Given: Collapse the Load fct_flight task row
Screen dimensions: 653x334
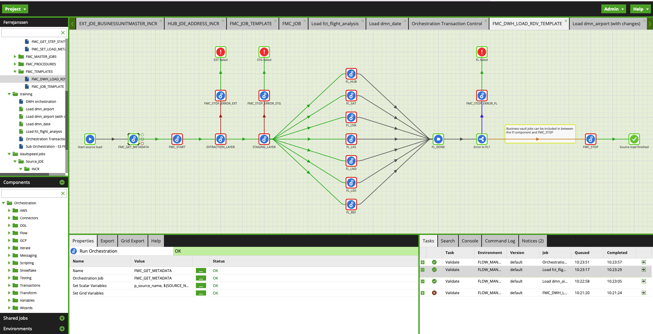Looking at the screenshot, I should (x=423, y=270).
